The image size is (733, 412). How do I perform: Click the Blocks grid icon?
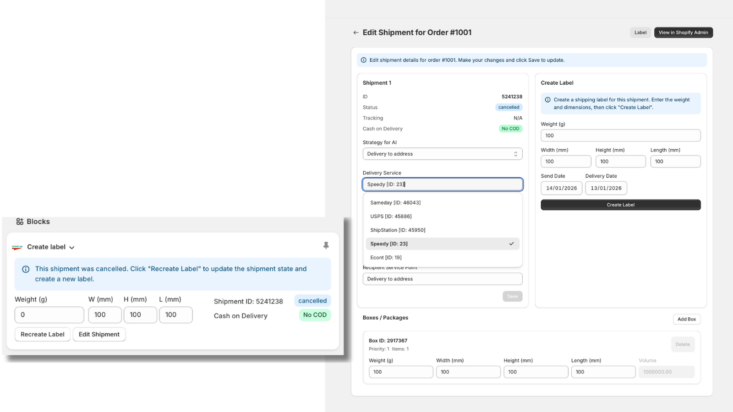[x=20, y=222]
